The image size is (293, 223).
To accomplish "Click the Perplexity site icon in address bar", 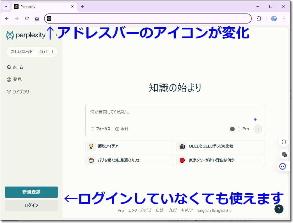I will (49, 19).
